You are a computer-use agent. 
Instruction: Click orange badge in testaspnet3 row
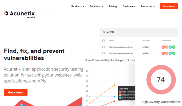[167, 47]
